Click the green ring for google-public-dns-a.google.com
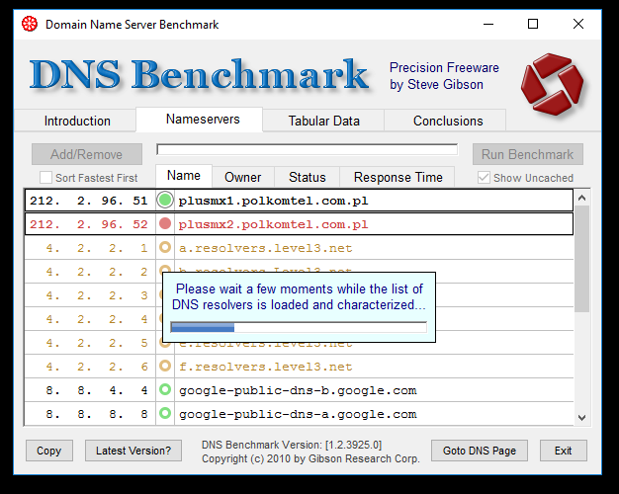 tap(165, 414)
